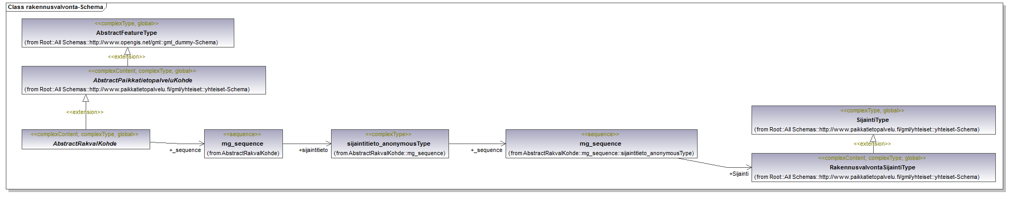The image size is (1017, 200).
Task: Click inheritance arrowhead under SijaintiType
Action: click(x=873, y=138)
